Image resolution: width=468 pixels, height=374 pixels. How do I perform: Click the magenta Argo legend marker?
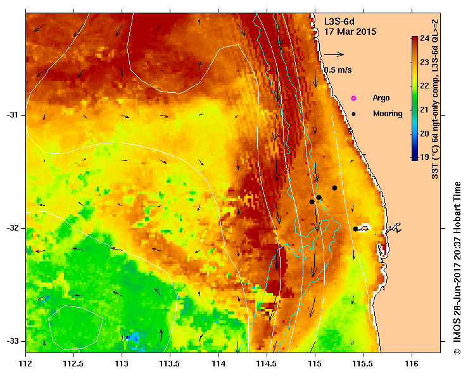pyautogui.click(x=353, y=99)
